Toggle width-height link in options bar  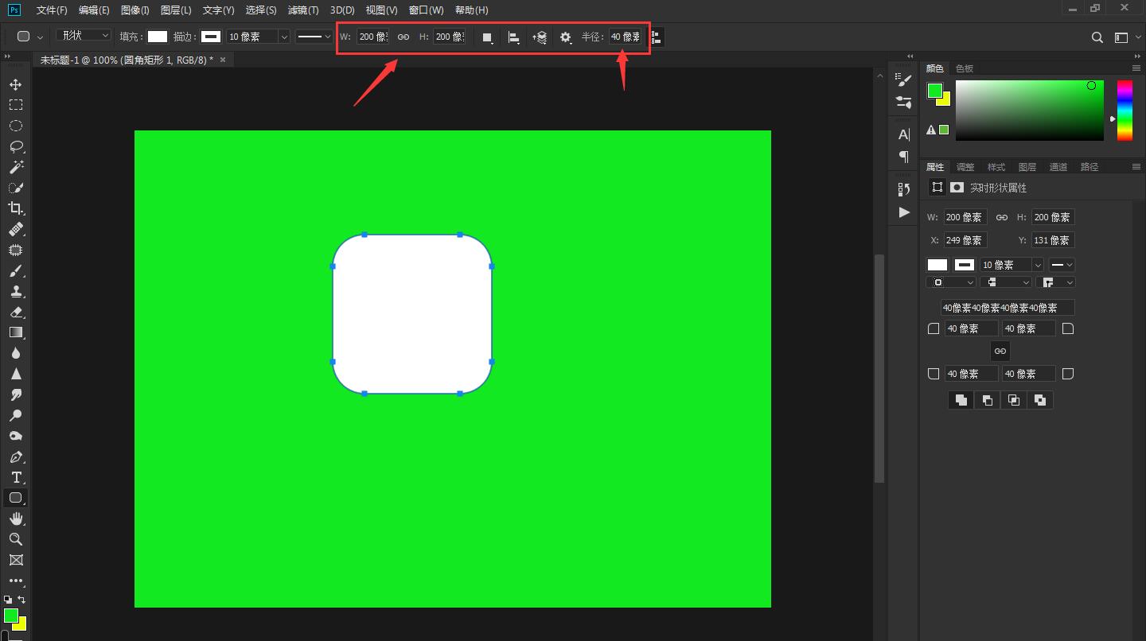403,37
